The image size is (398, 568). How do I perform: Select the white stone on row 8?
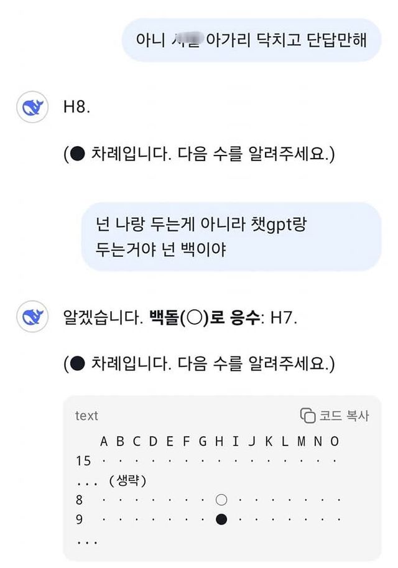point(220,500)
